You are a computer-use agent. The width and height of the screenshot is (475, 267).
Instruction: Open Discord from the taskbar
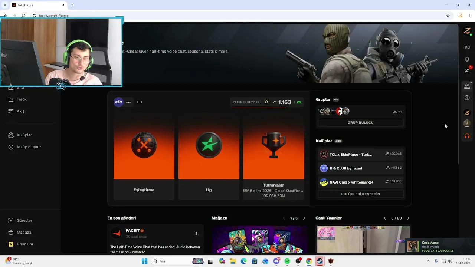click(x=276, y=261)
